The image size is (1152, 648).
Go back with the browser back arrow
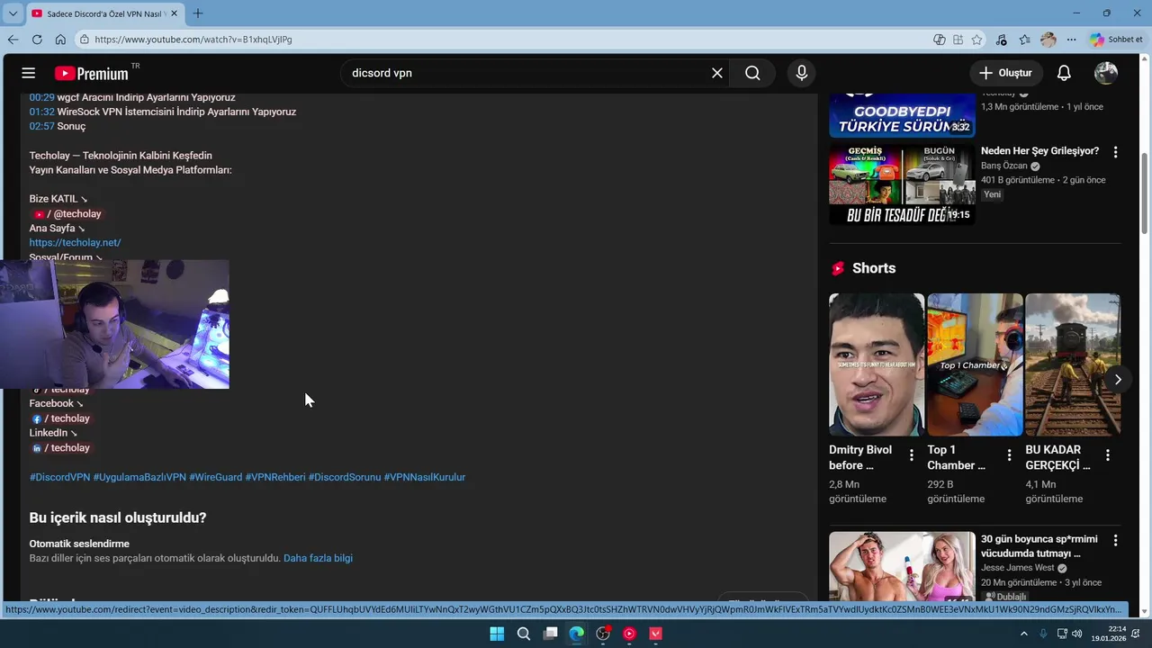13,40
